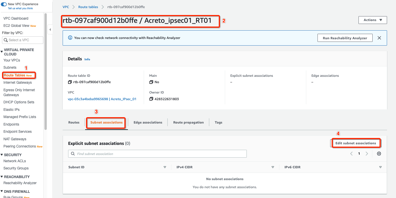396x198 pixels.
Task: Open NAT Gateways in the sidebar
Action: coord(15,139)
